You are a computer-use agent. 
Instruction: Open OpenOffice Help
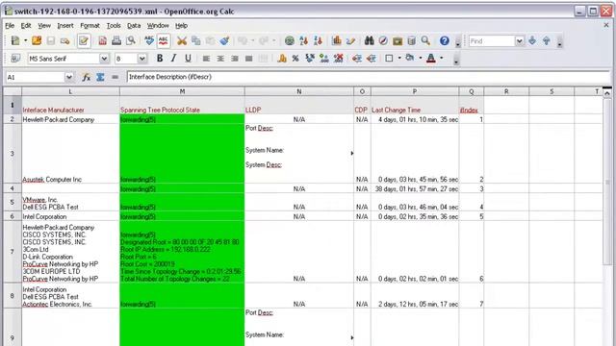(x=445, y=40)
